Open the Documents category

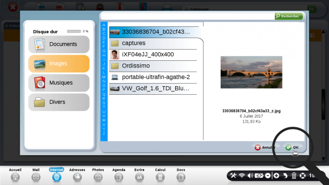[59, 44]
